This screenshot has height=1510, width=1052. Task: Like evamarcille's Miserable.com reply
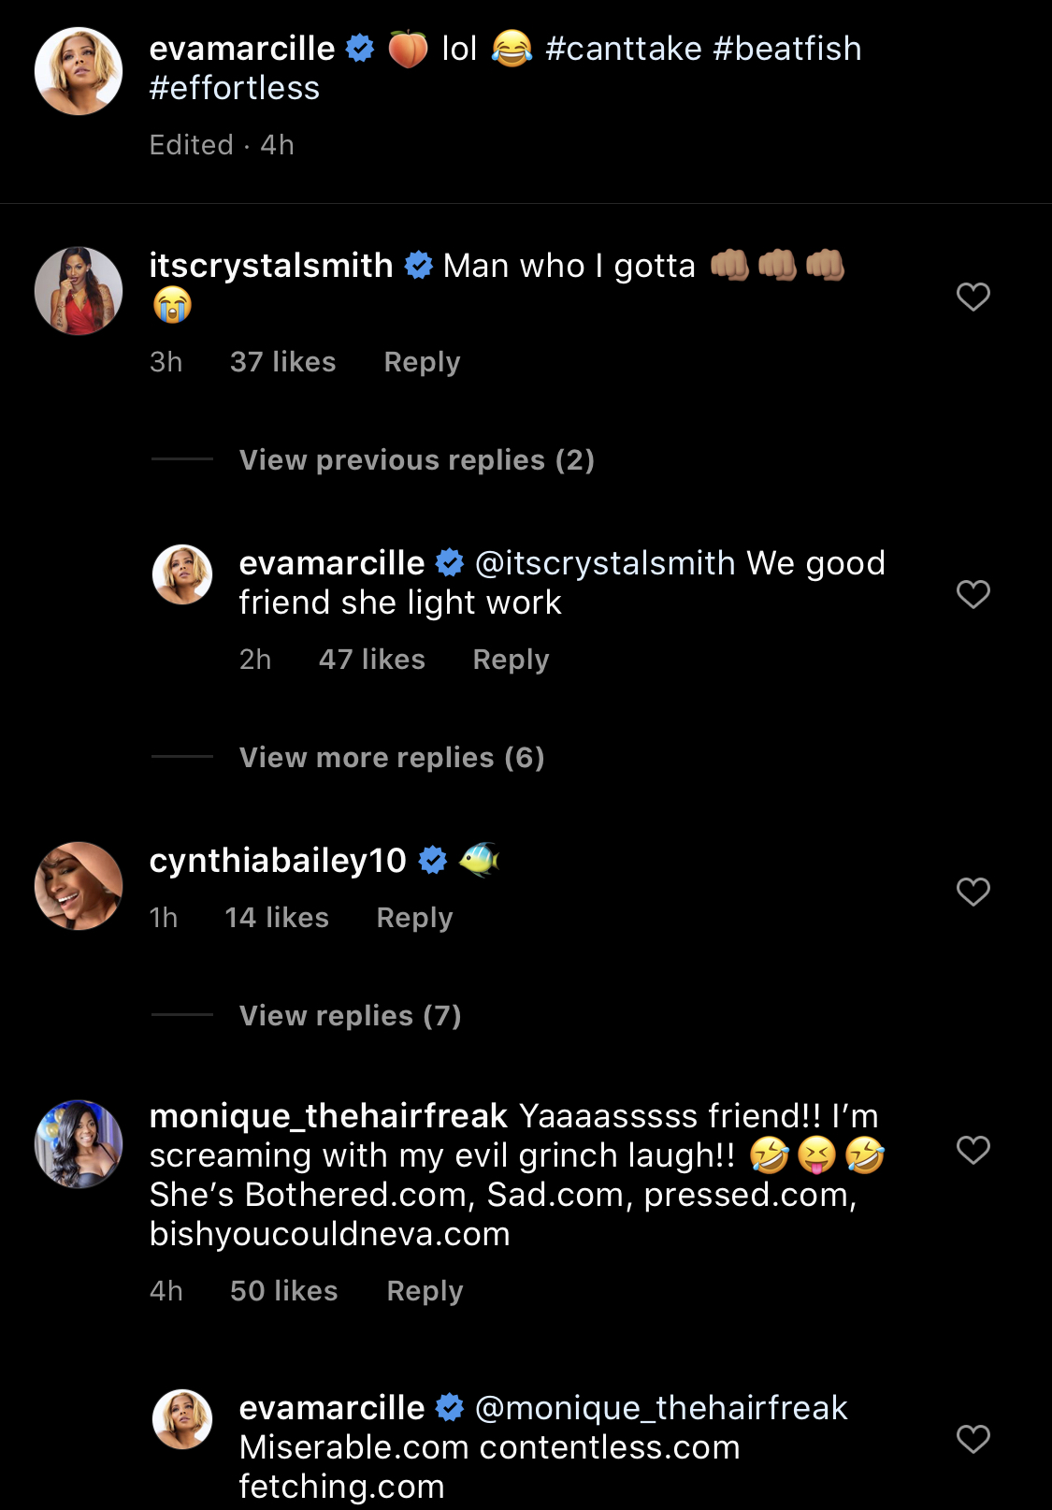pyautogui.click(x=973, y=1439)
